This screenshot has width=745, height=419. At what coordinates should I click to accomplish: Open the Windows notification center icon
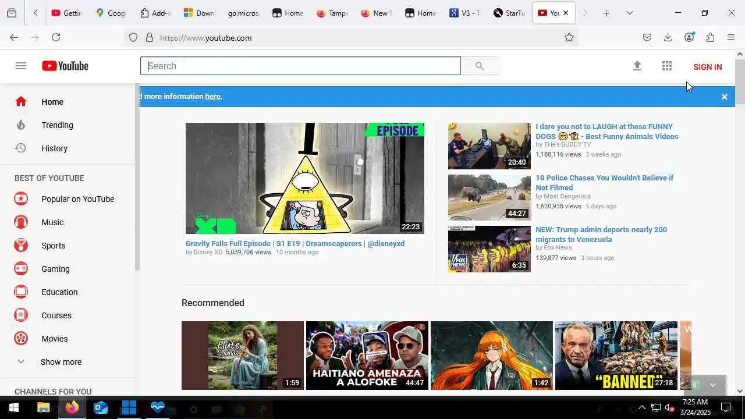pos(726,407)
